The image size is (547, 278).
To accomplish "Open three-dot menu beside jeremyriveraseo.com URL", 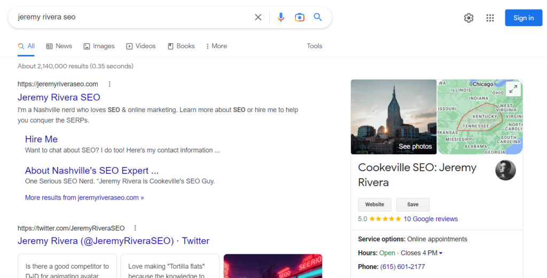I will [110, 84].
